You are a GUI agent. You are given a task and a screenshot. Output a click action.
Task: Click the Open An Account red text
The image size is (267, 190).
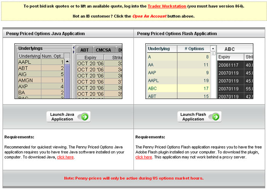[x=150, y=16]
